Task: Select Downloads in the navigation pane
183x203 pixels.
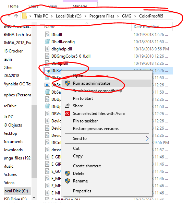Action: coord(13,150)
